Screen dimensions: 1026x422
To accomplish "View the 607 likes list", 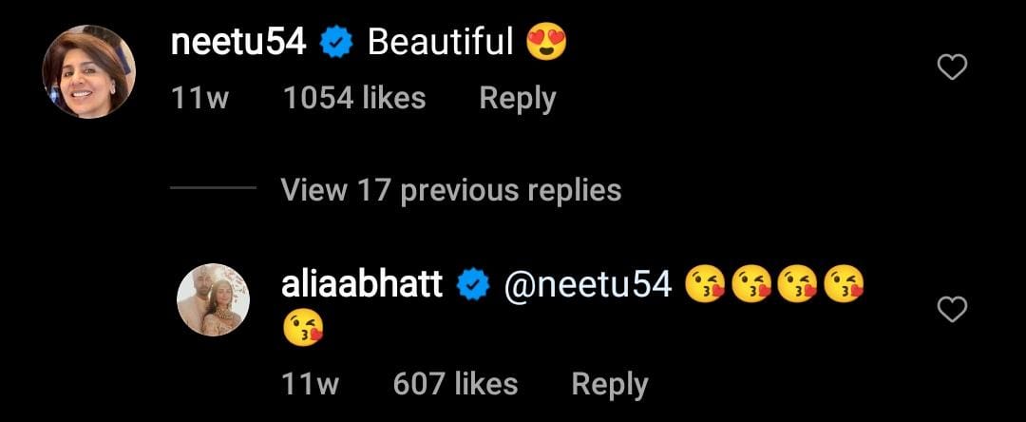I will point(455,383).
